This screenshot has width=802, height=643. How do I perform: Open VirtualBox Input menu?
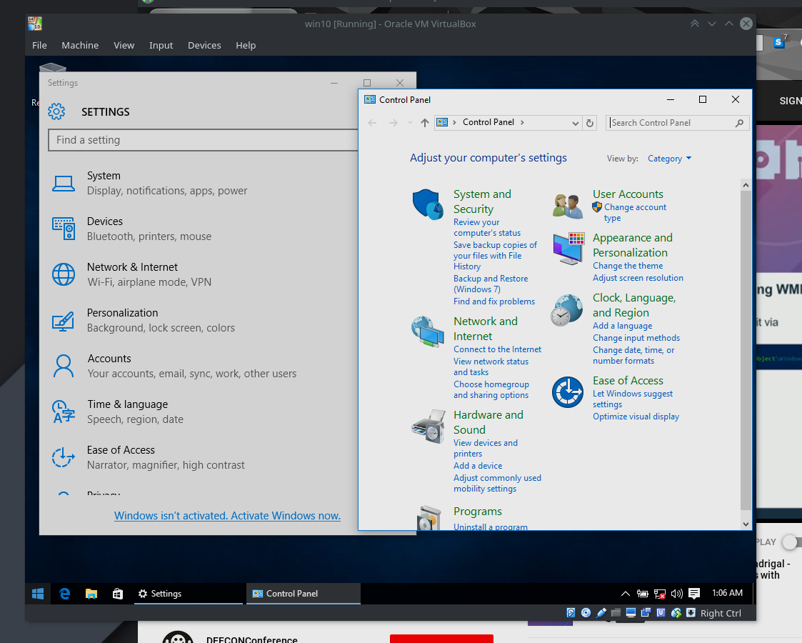pyautogui.click(x=161, y=46)
